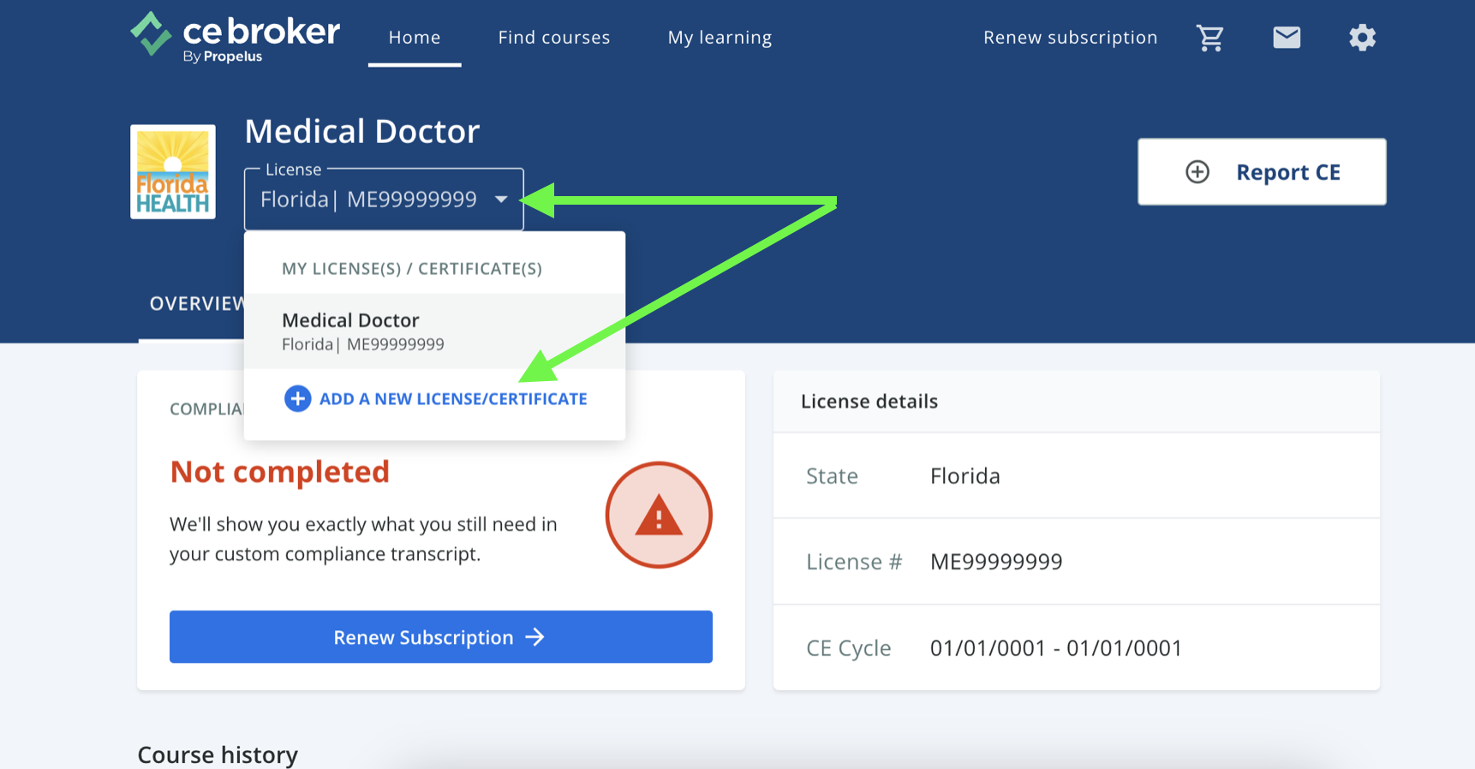
Task: Click My License(s) / Certificate(s) header
Action: click(x=412, y=269)
